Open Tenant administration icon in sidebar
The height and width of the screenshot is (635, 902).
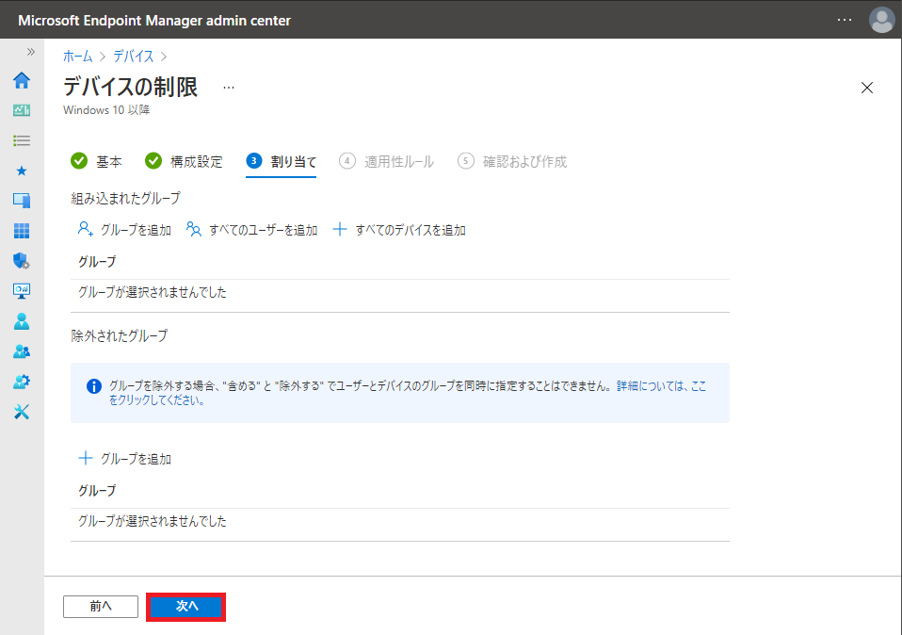(x=22, y=382)
